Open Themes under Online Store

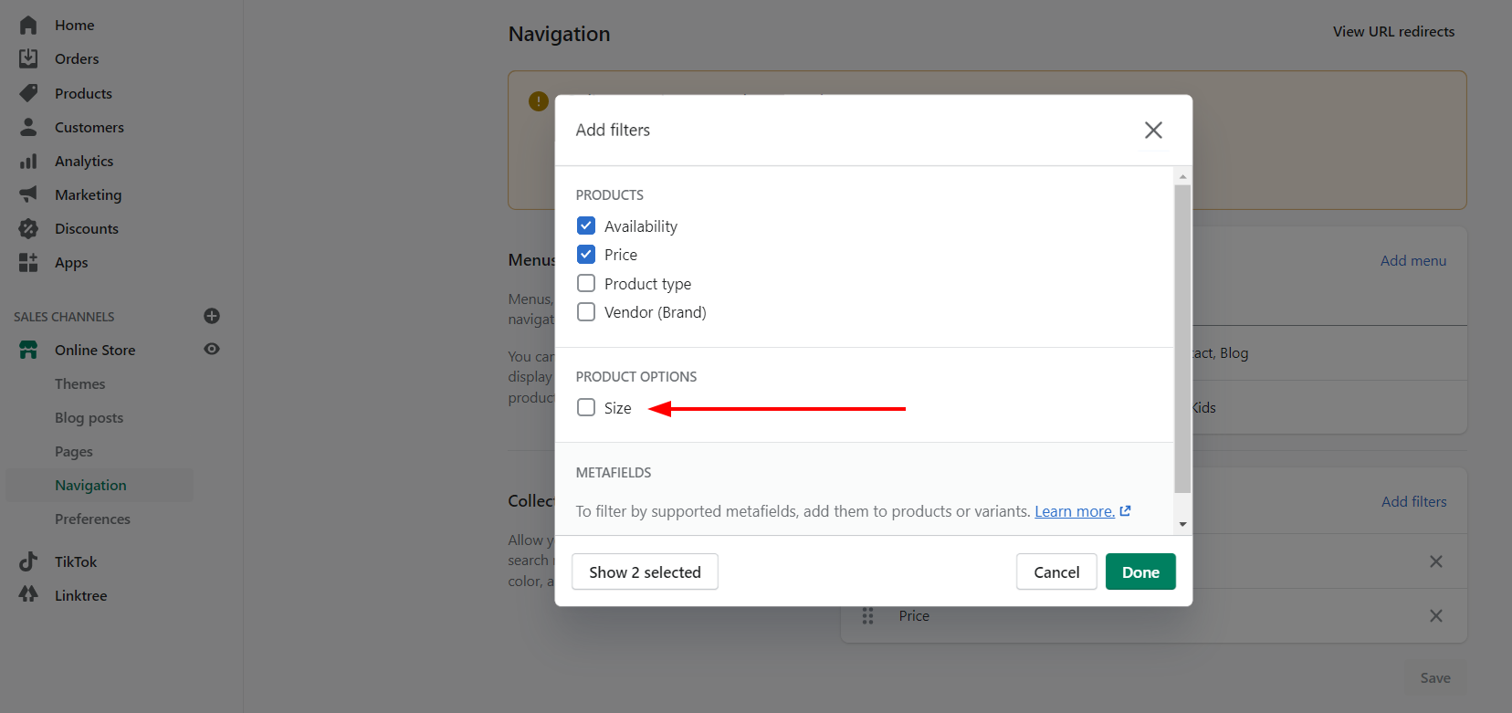79,384
